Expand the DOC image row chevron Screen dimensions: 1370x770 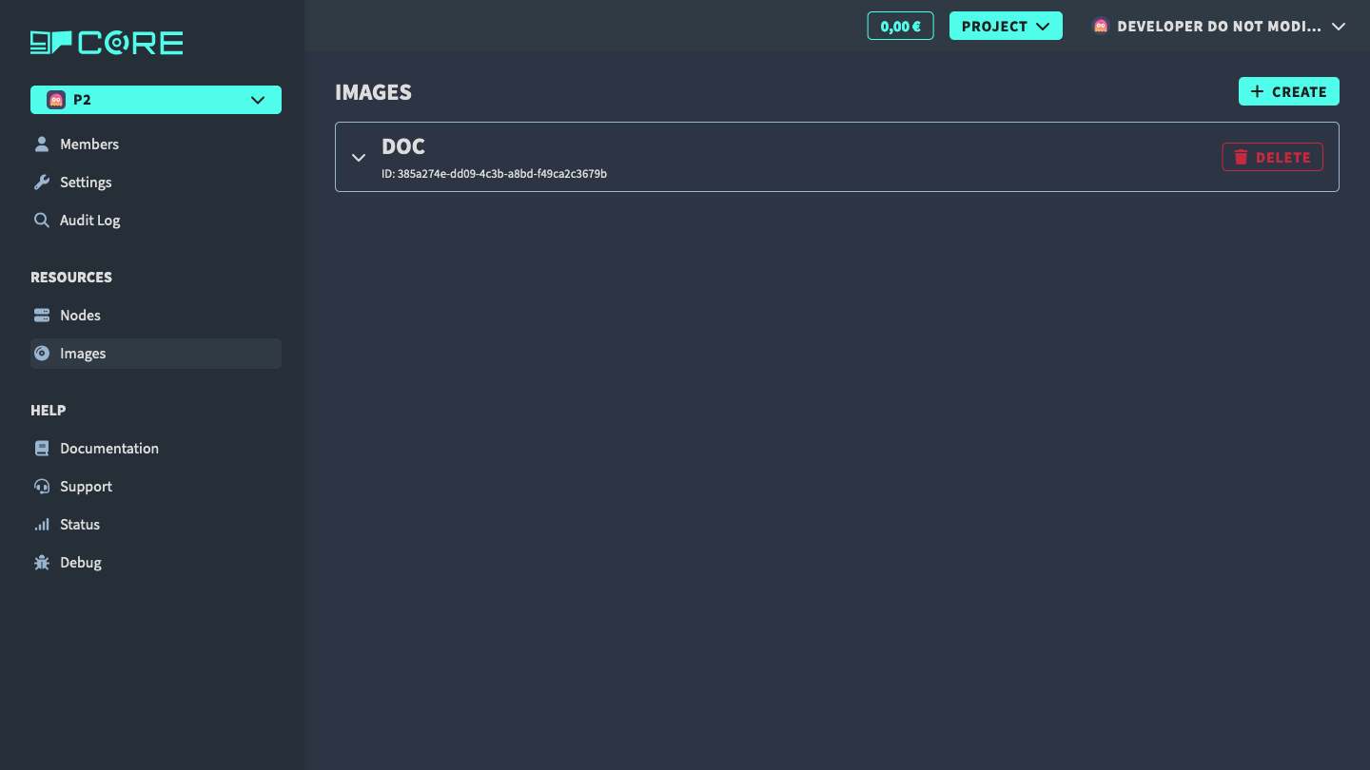click(x=359, y=158)
